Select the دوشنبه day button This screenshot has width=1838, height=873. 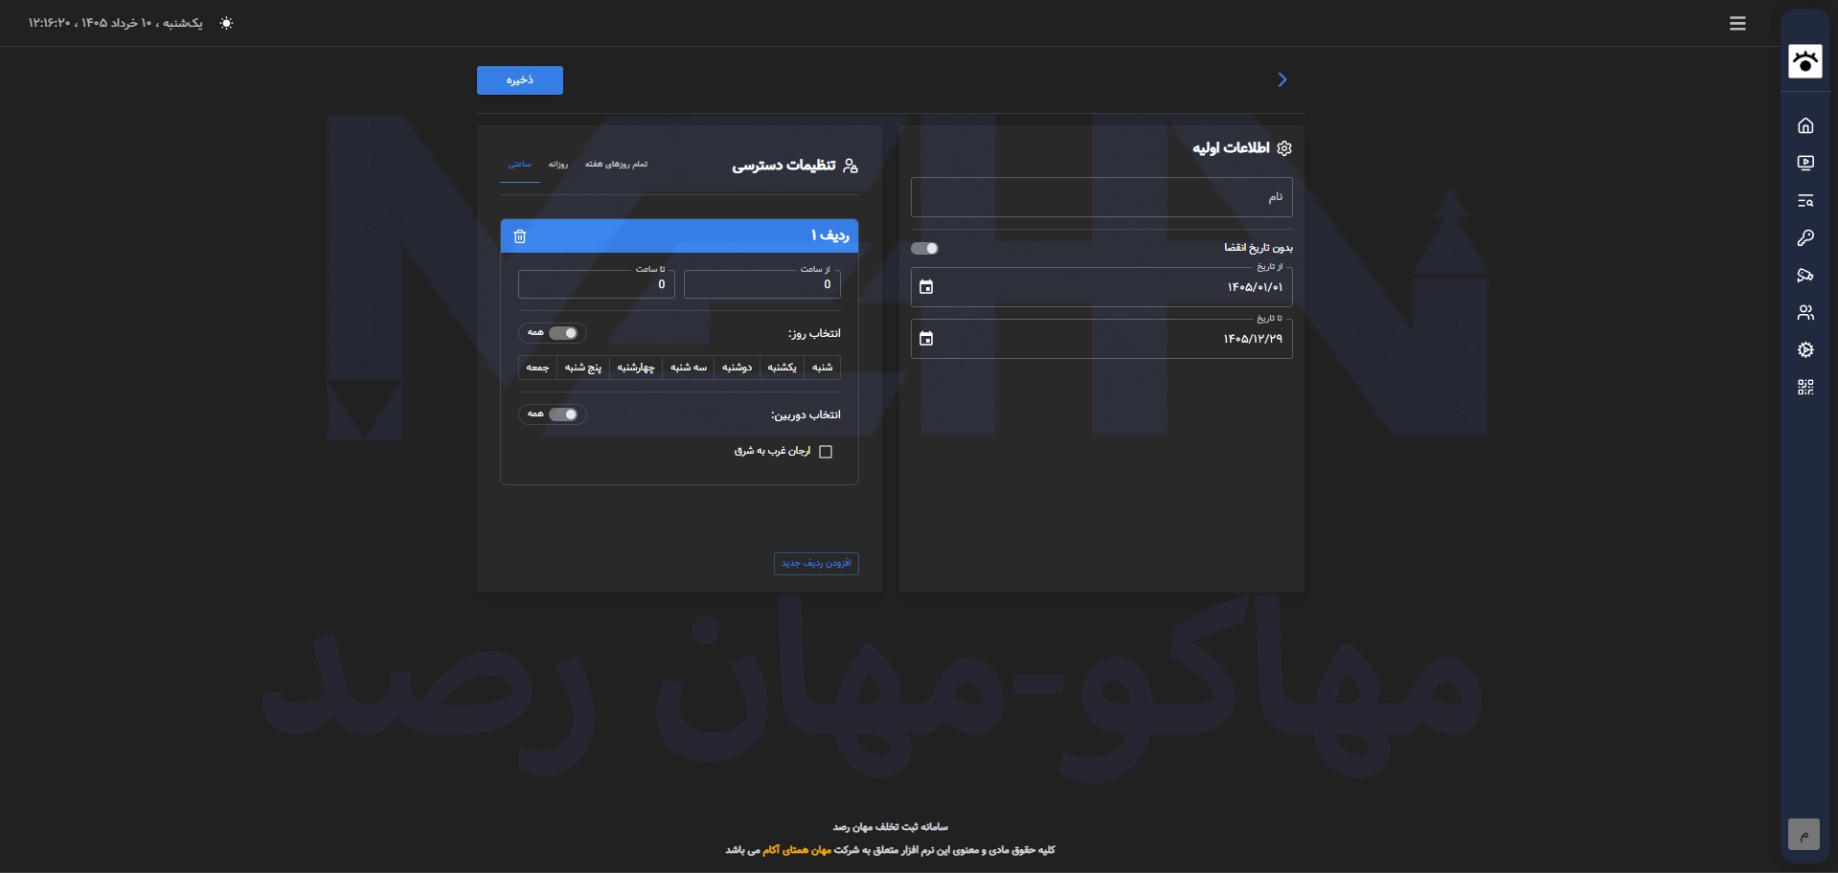coord(737,368)
